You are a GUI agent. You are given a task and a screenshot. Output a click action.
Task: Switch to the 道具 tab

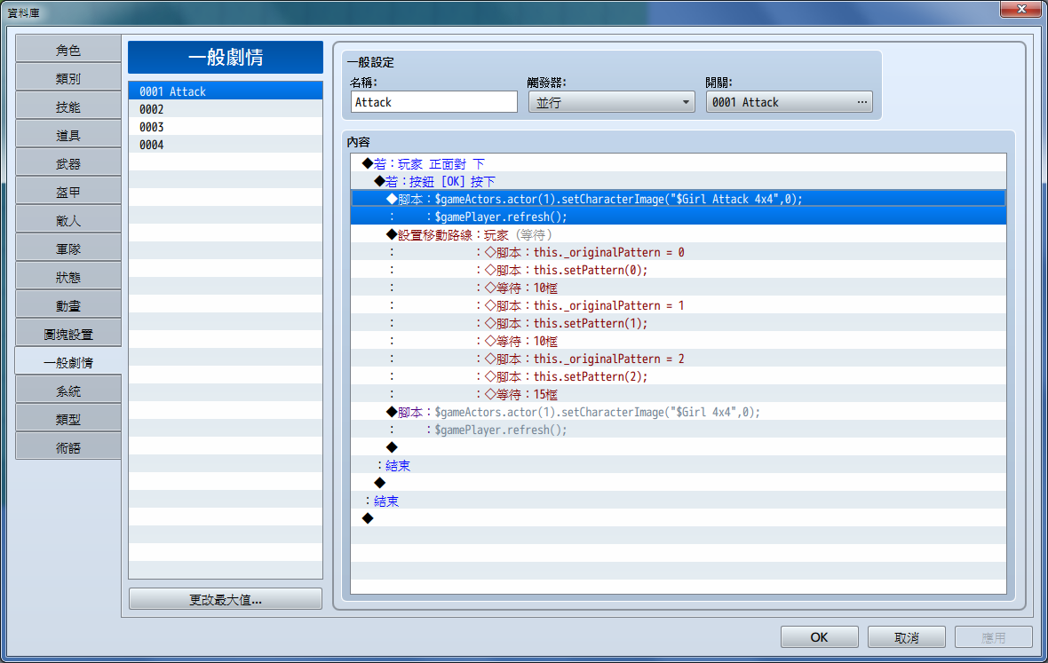click(x=68, y=136)
